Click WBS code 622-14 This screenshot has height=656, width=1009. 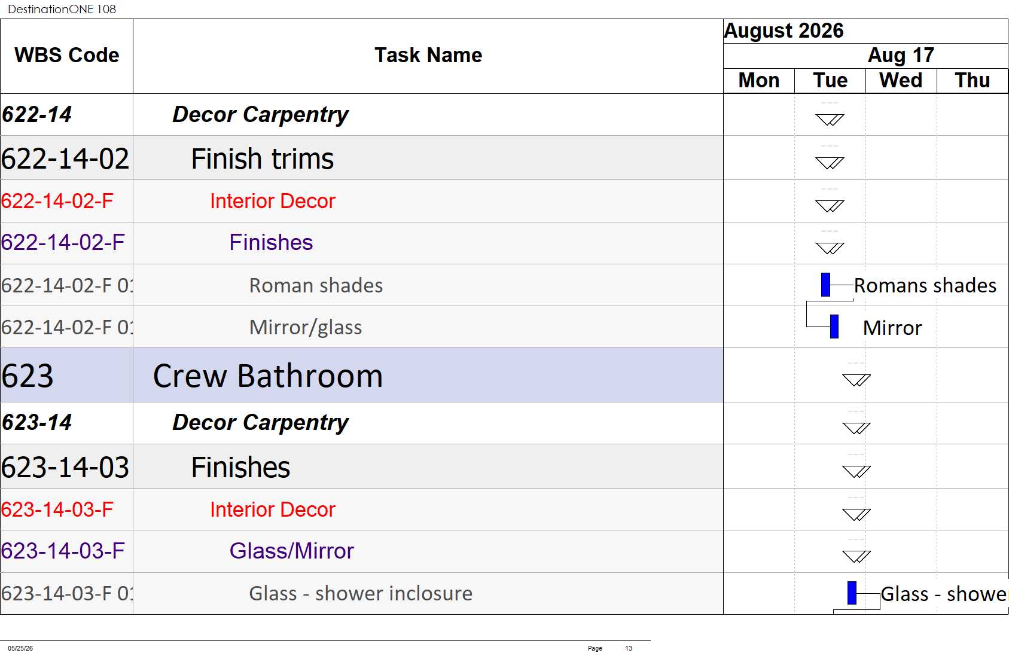(x=36, y=115)
